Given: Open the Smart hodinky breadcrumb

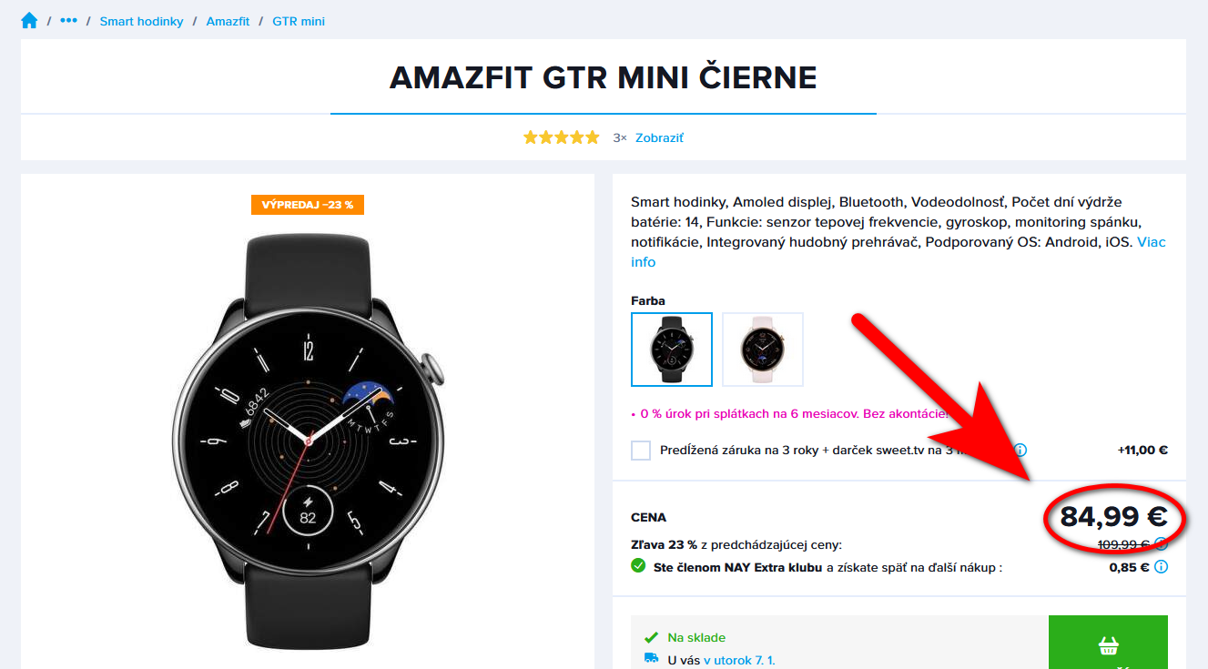Looking at the screenshot, I should pos(141,21).
